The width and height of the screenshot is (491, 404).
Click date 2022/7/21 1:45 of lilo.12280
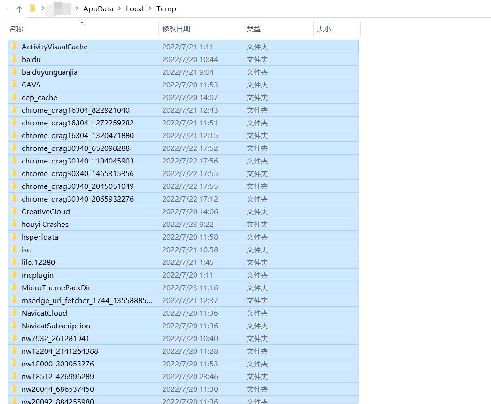pos(188,263)
